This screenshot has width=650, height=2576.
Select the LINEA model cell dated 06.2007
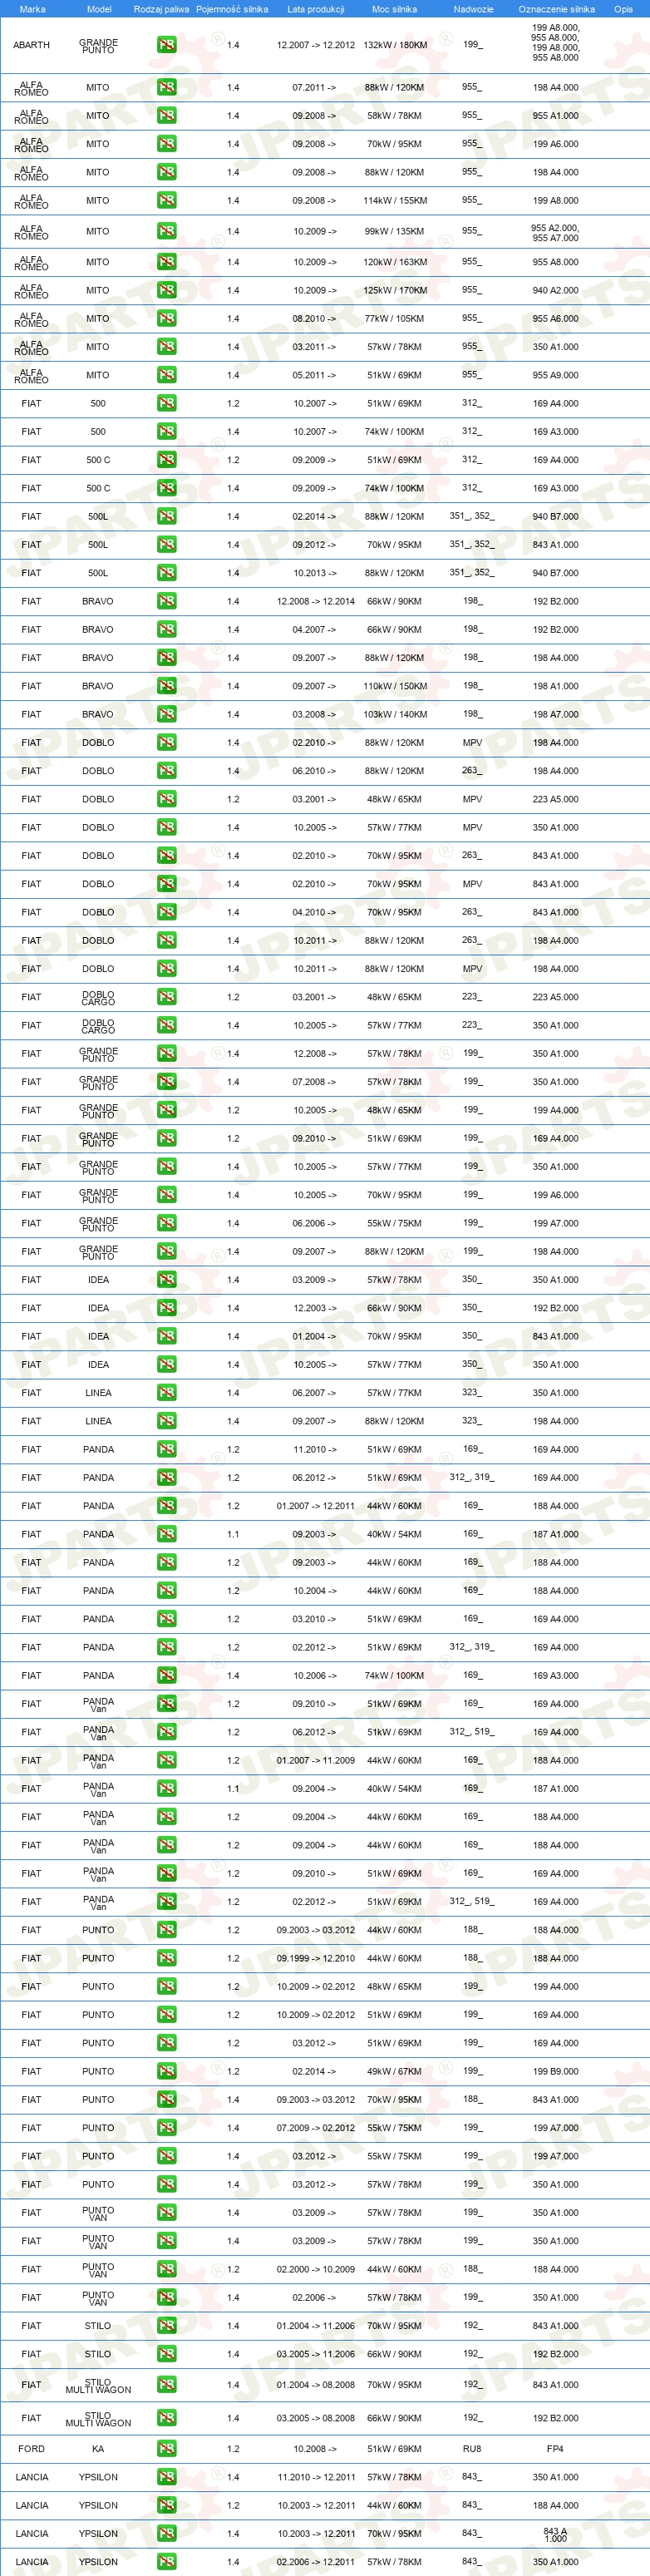(x=98, y=1393)
